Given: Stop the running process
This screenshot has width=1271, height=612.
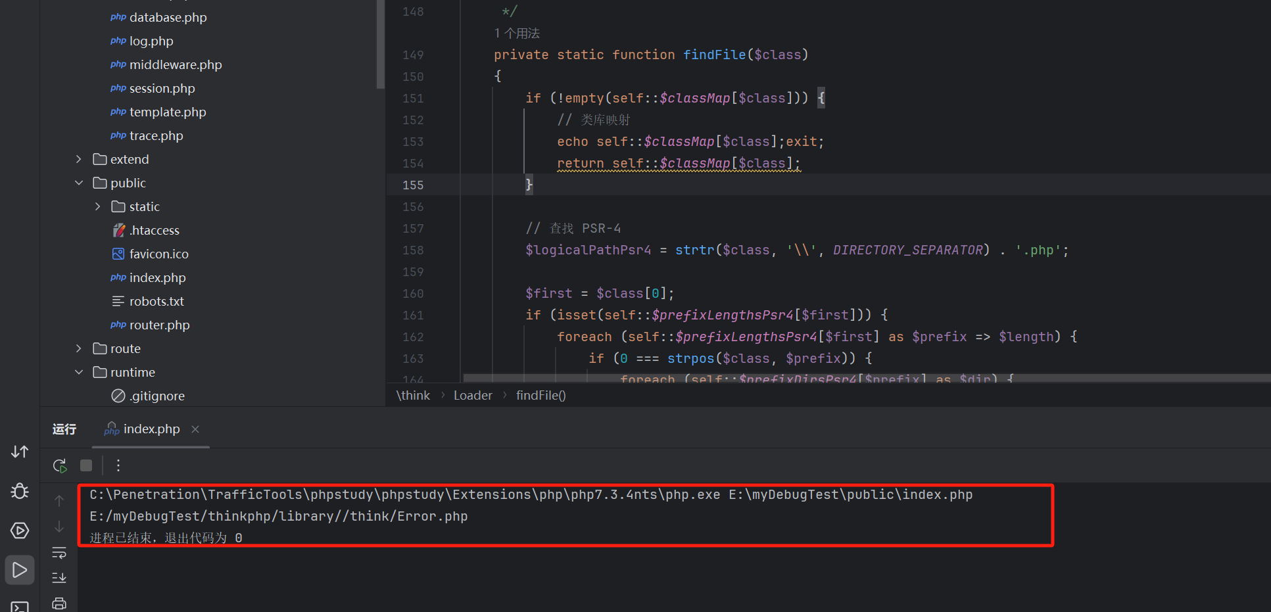Looking at the screenshot, I should 86,465.
